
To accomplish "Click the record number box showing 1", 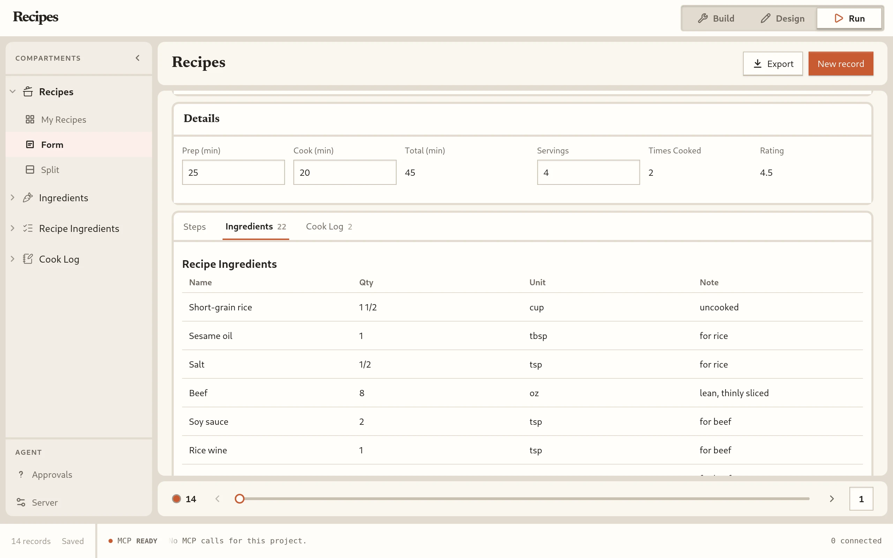I will [x=861, y=499].
